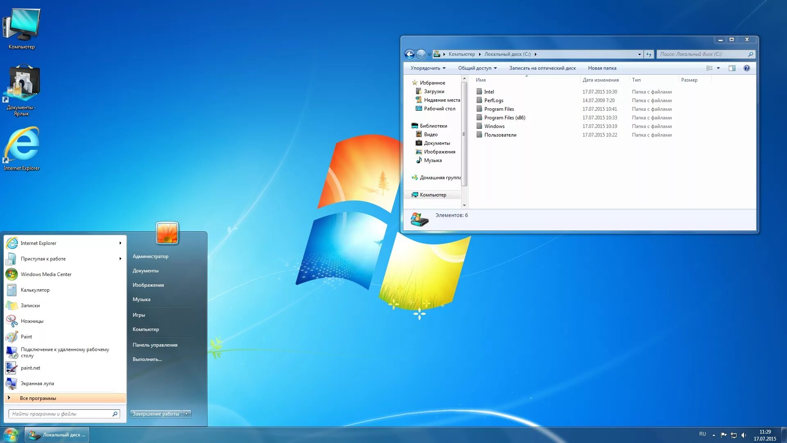Open Windows Media Center icon

(x=12, y=274)
